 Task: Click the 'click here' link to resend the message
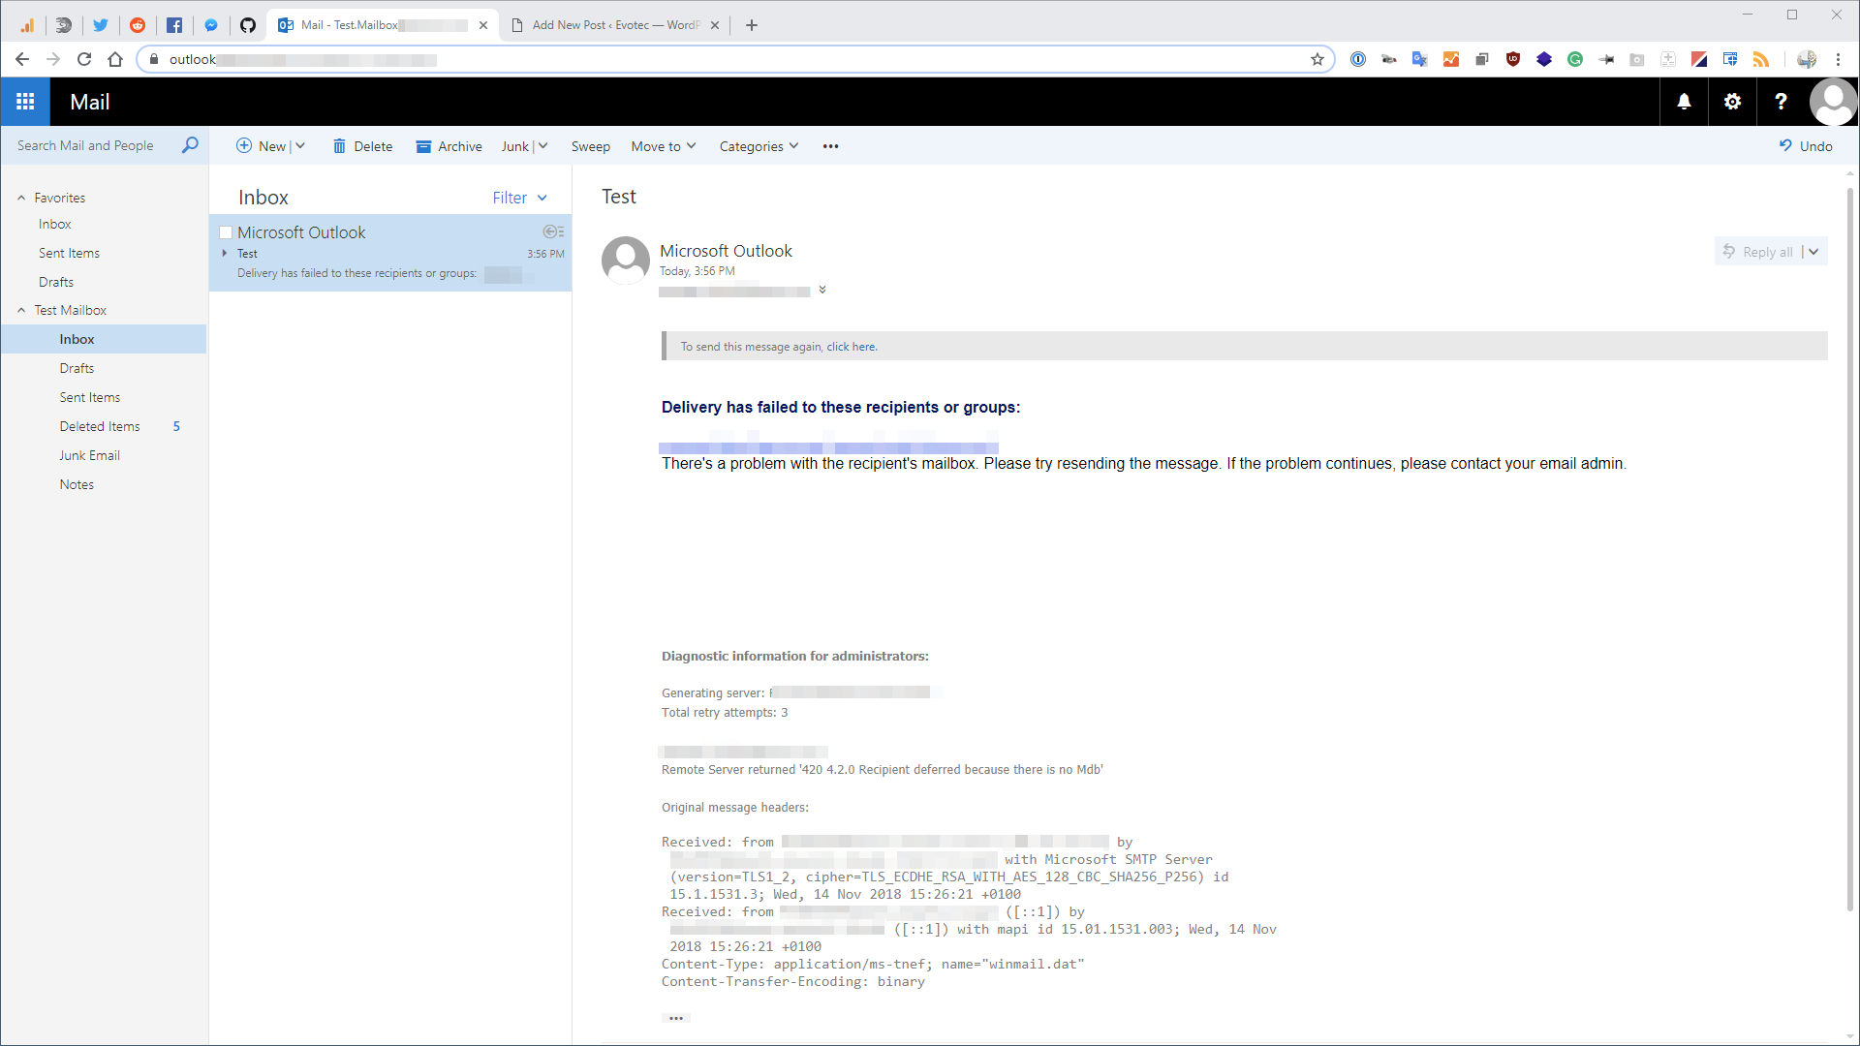tap(850, 346)
